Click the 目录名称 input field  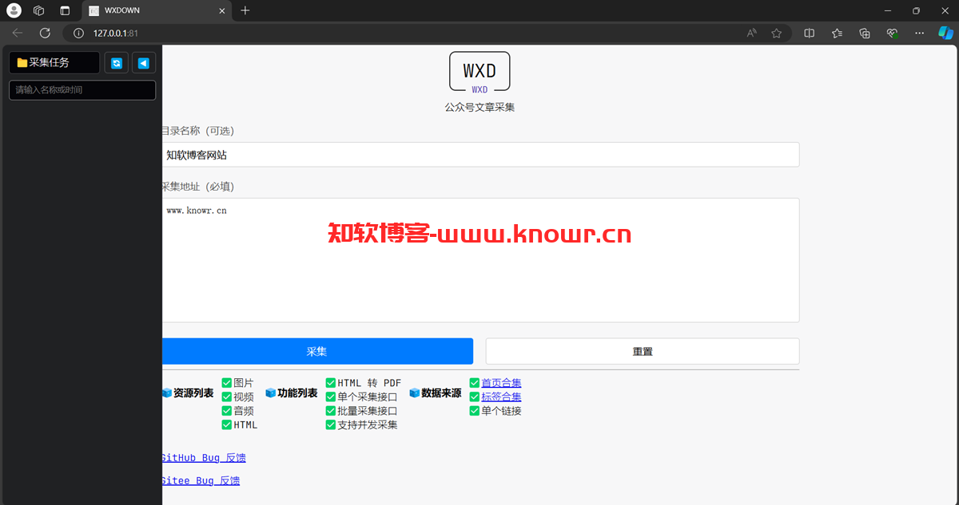[480, 155]
